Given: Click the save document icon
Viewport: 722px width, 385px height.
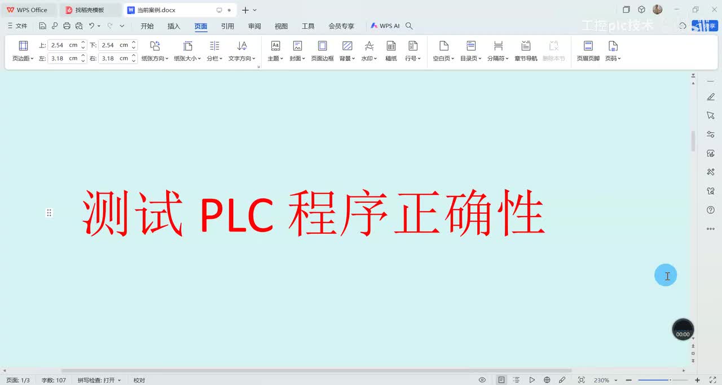Looking at the screenshot, I should coord(43,26).
